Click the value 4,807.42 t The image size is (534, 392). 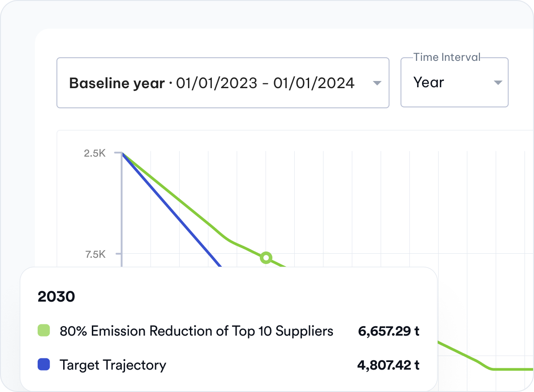click(x=388, y=365)
